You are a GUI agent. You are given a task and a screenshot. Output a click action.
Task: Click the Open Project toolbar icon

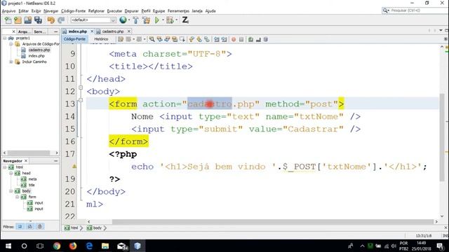[x=28, y=20]
